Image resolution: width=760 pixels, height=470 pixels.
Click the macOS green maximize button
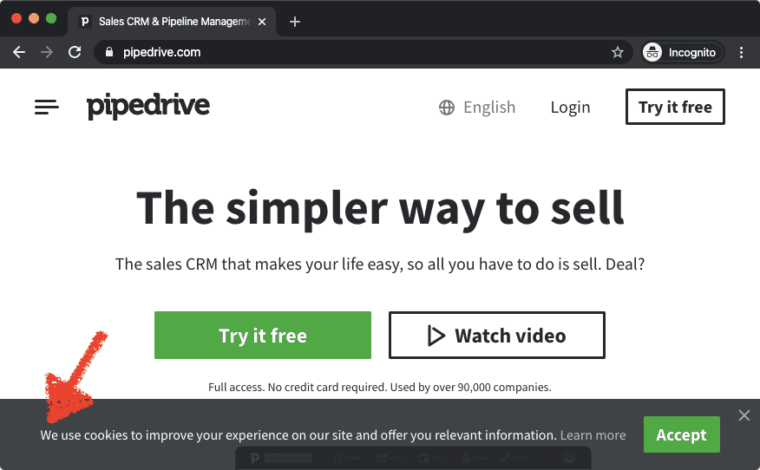[x=51, y=19]
